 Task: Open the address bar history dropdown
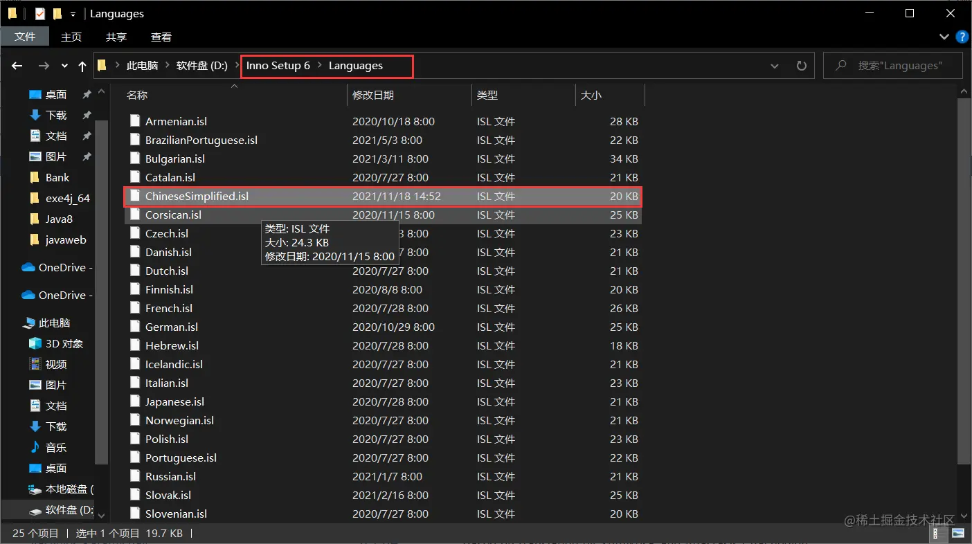point(774,66)
